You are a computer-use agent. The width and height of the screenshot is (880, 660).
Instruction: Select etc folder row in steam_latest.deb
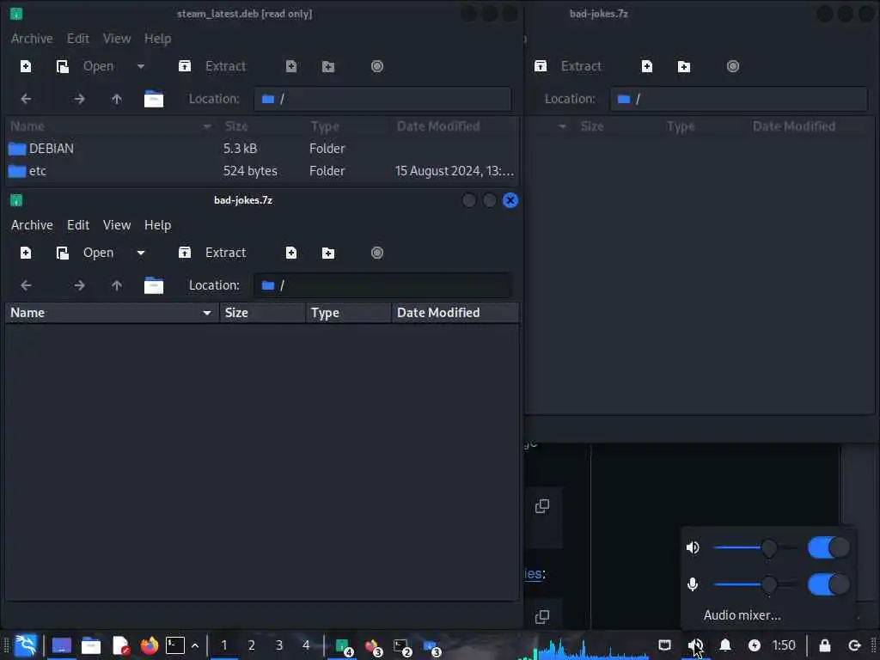point(261,171)
